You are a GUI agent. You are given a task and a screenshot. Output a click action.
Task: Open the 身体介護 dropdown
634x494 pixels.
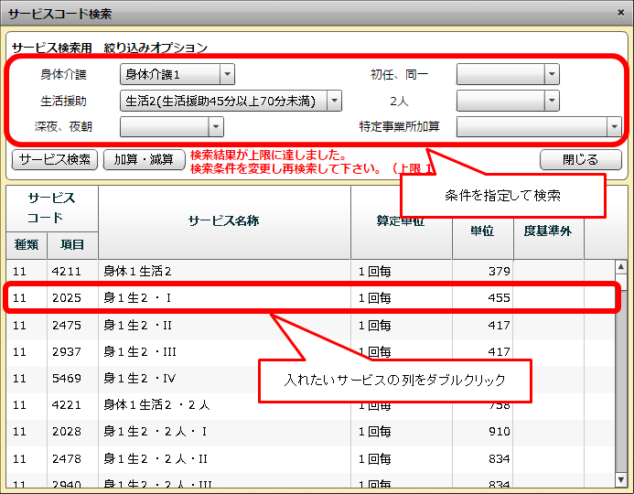(227, 74)
